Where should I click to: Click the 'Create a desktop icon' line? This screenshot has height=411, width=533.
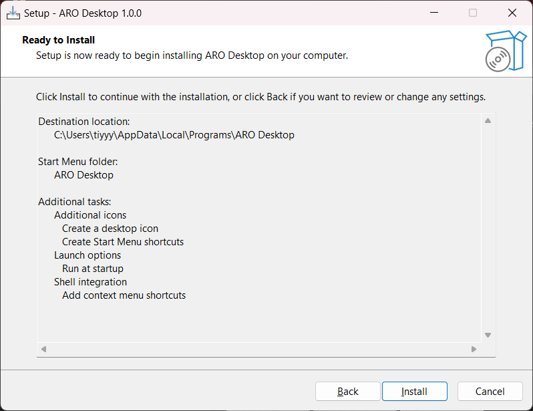pos(110,229)
